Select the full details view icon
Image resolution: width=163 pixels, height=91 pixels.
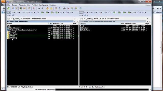tap(17, 8)
